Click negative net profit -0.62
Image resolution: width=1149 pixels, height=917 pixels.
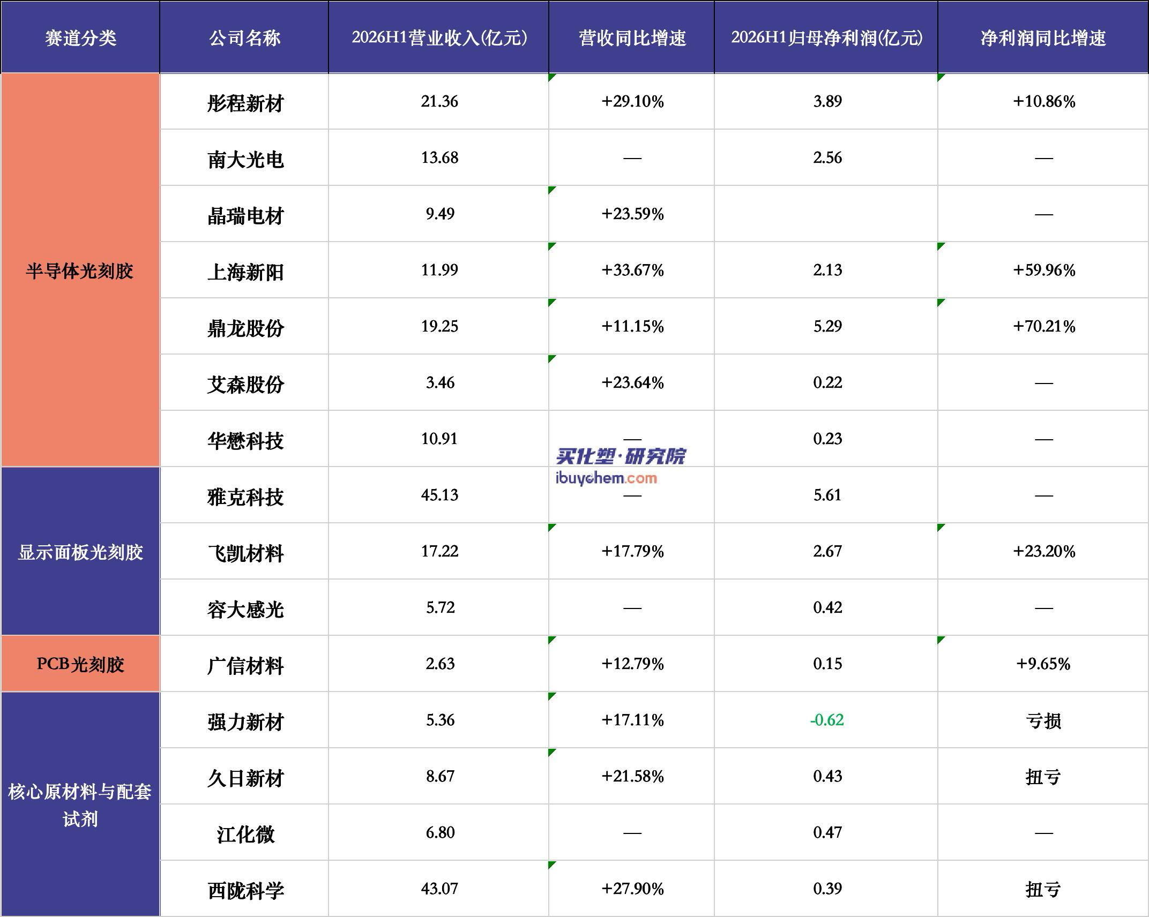pyautogui.click(x=827, y=720)
